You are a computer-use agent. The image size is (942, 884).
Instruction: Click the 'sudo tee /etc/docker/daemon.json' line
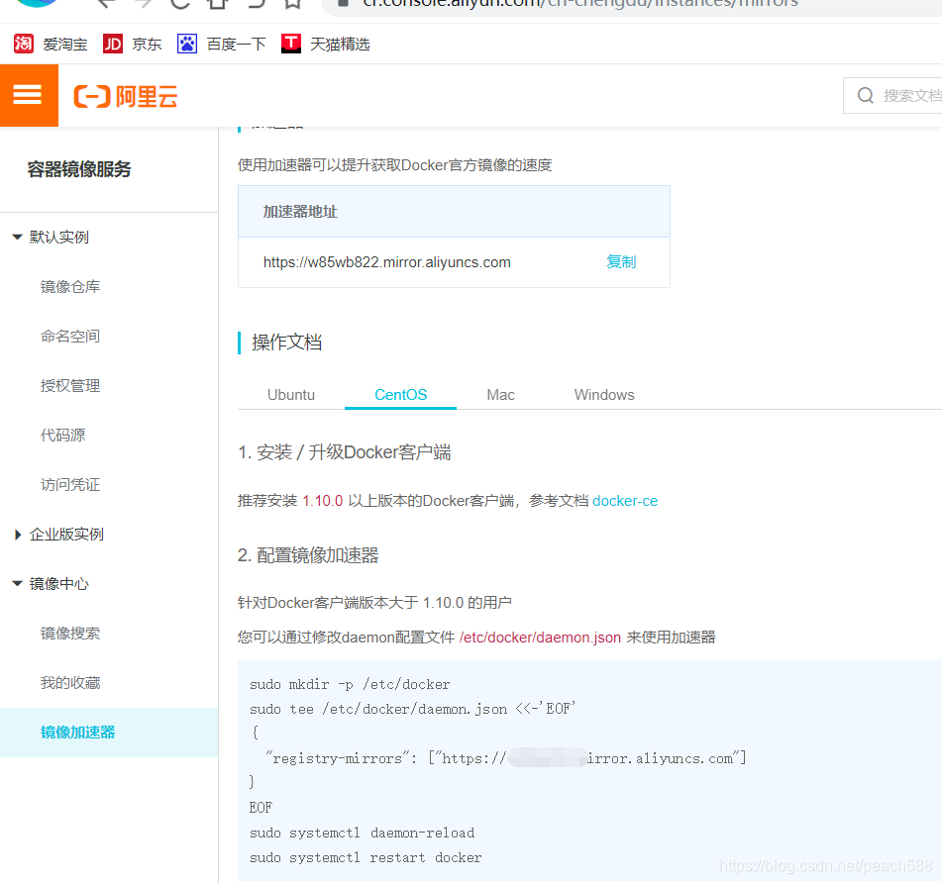(x=413, y=709)
